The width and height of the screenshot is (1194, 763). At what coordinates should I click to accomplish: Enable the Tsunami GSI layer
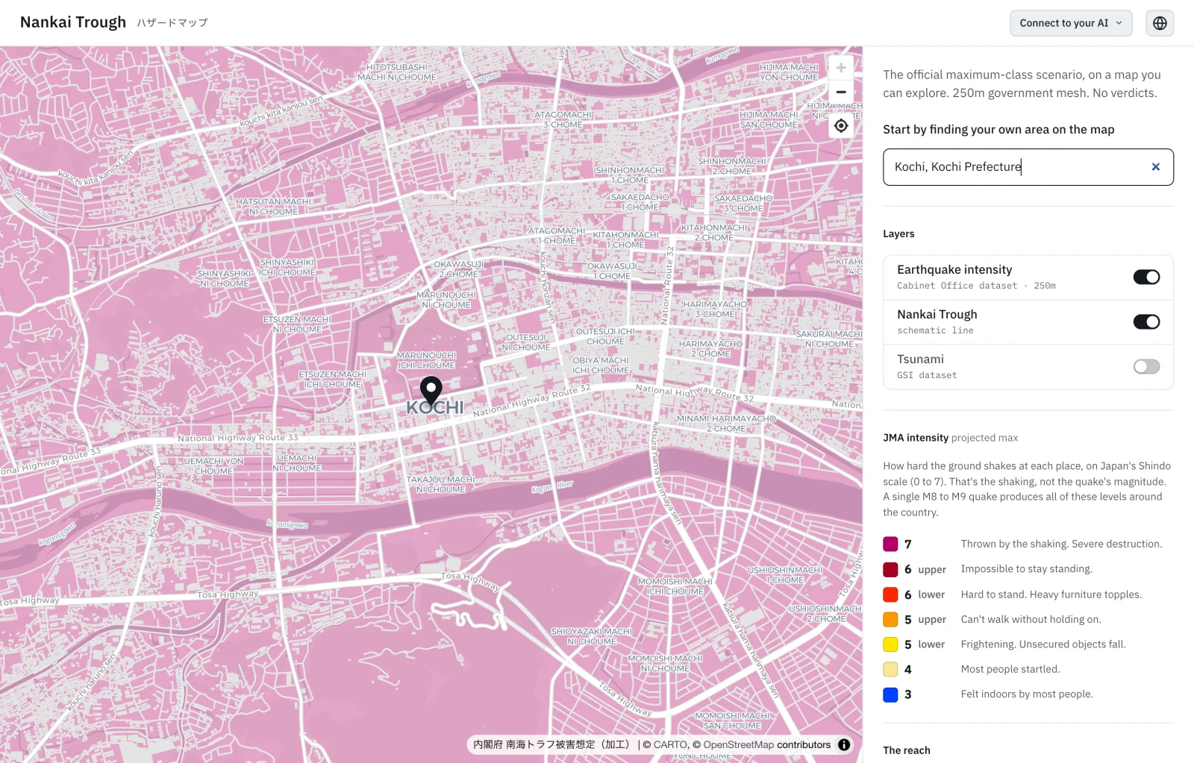(1146, 367)
